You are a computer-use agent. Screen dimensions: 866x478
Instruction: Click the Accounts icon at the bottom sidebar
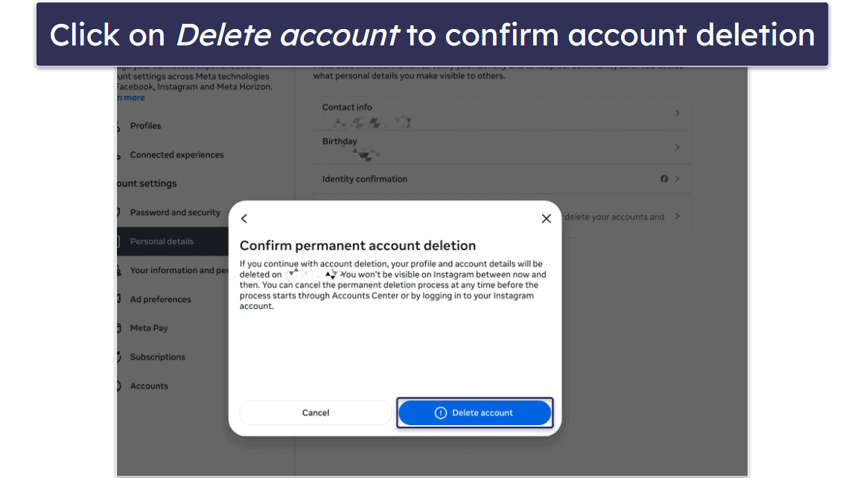pos(119,386)
